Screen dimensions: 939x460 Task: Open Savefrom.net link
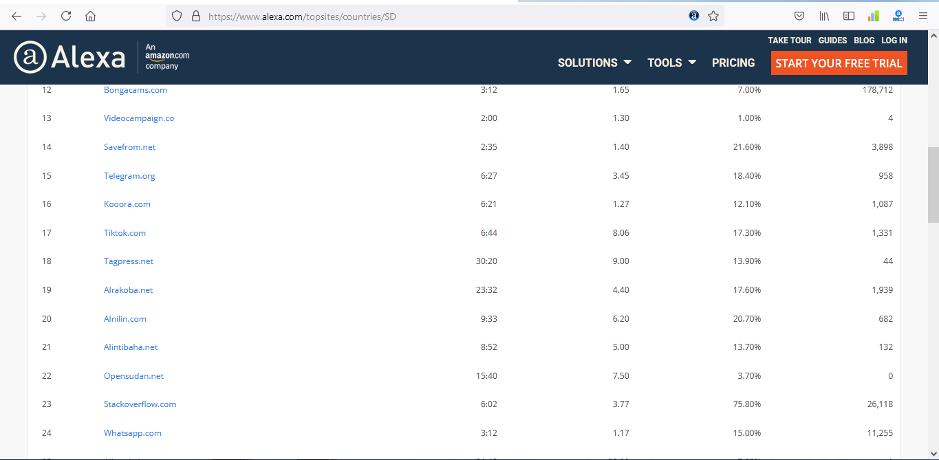[x=129, y=147]
